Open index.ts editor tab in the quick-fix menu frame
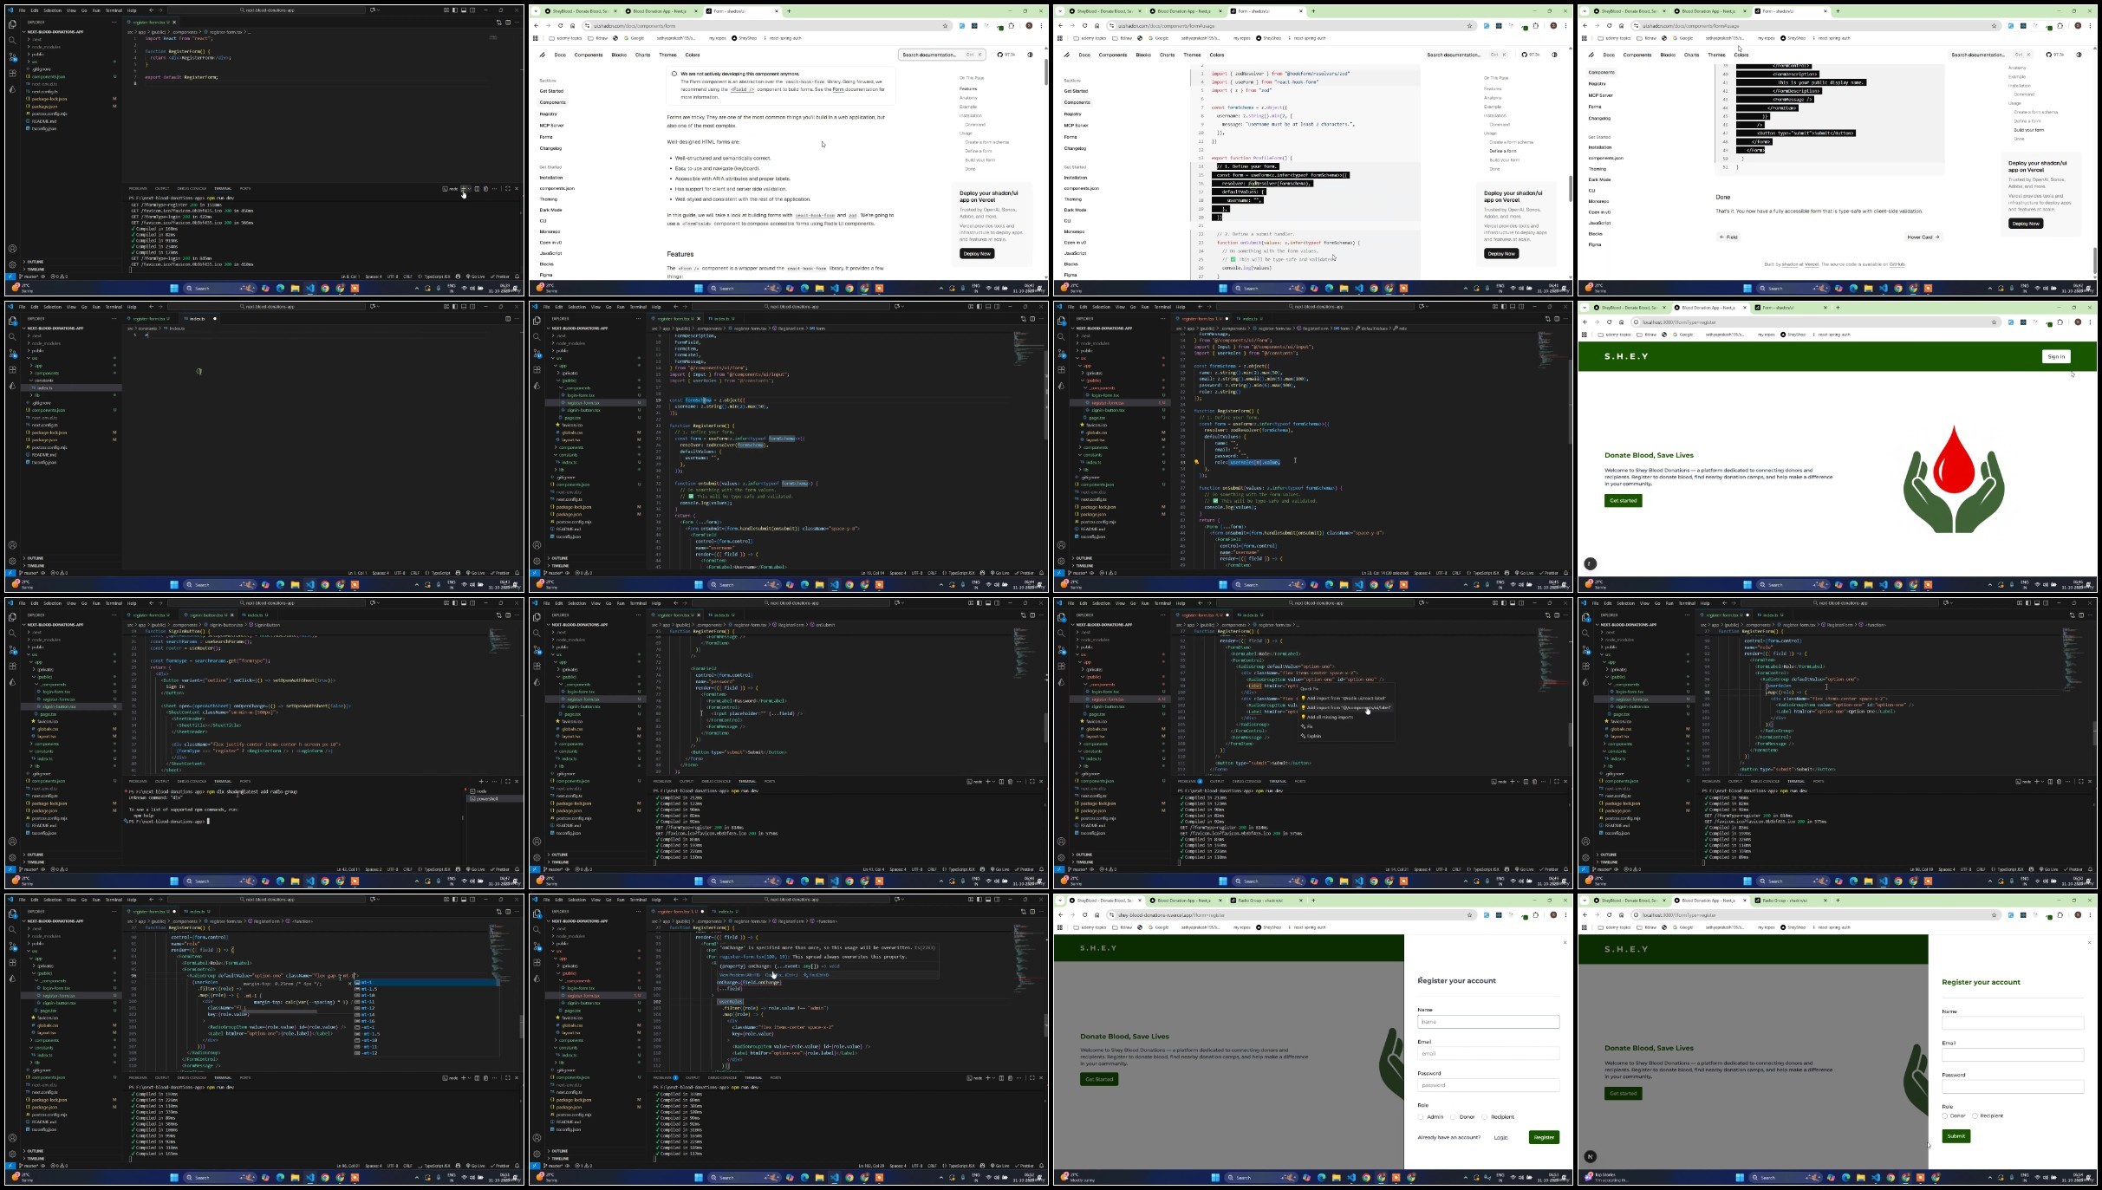The image size is (2102, 1190). 1248,615
